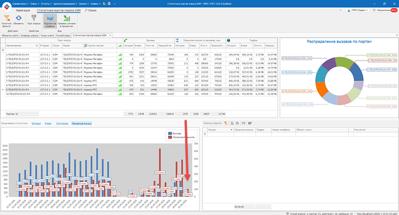This screenshot has width=399, height=215.
Task: Click hourglass icon in Продолжительность header
Action: pyautogui.click(x=177, y=40)
